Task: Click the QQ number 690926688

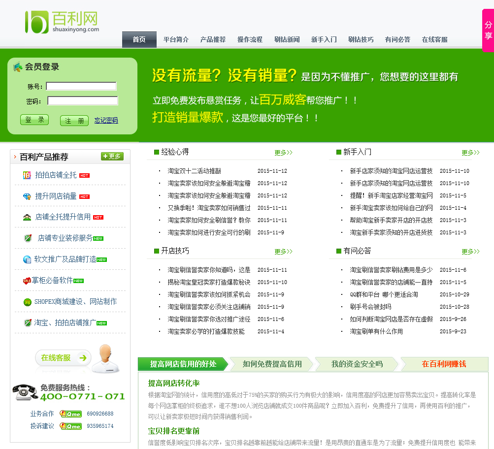Action: (100, 414)
